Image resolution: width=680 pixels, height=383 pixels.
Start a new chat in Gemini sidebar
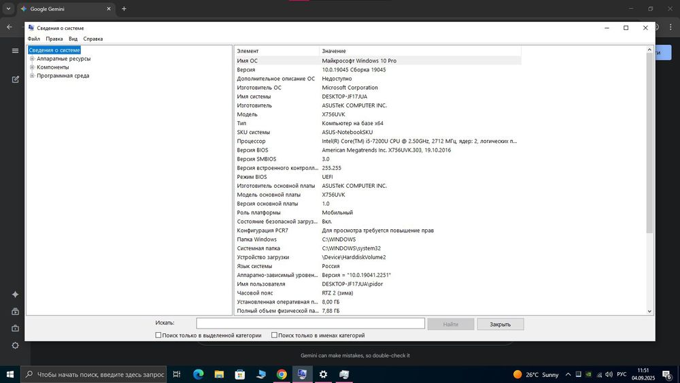[x=15, y=80]
